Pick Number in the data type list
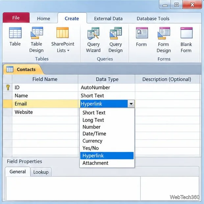The image size is (204, 204). click(x=107, y=127)
